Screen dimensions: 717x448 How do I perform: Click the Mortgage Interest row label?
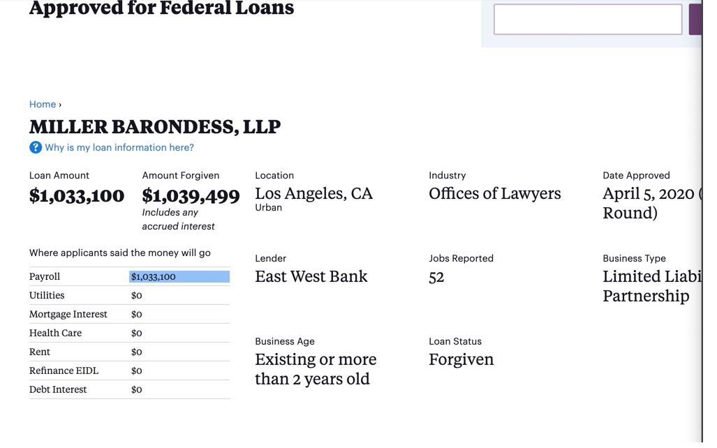click(68, 315)
